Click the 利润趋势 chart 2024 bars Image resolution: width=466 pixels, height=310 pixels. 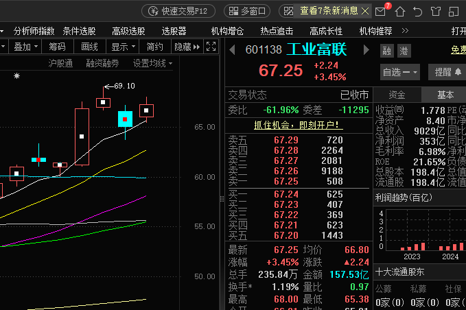pyautogui.click(x=451, y=247)
